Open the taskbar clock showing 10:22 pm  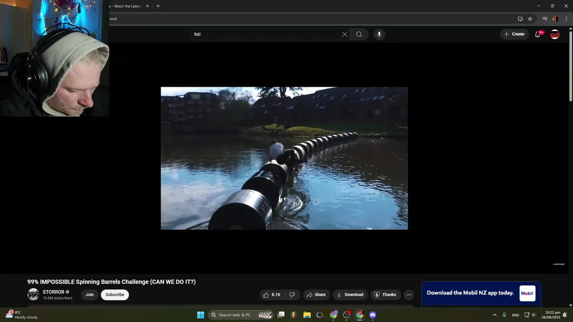pos(551,315)
